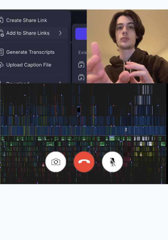The height and width of the screenshot is (240, 168).
Task: Tap the switch camera button
Action: [x=56, y=162]
